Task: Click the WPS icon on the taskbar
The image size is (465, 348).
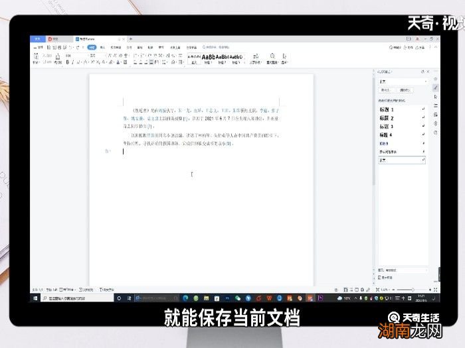Action: pos(269,298)
